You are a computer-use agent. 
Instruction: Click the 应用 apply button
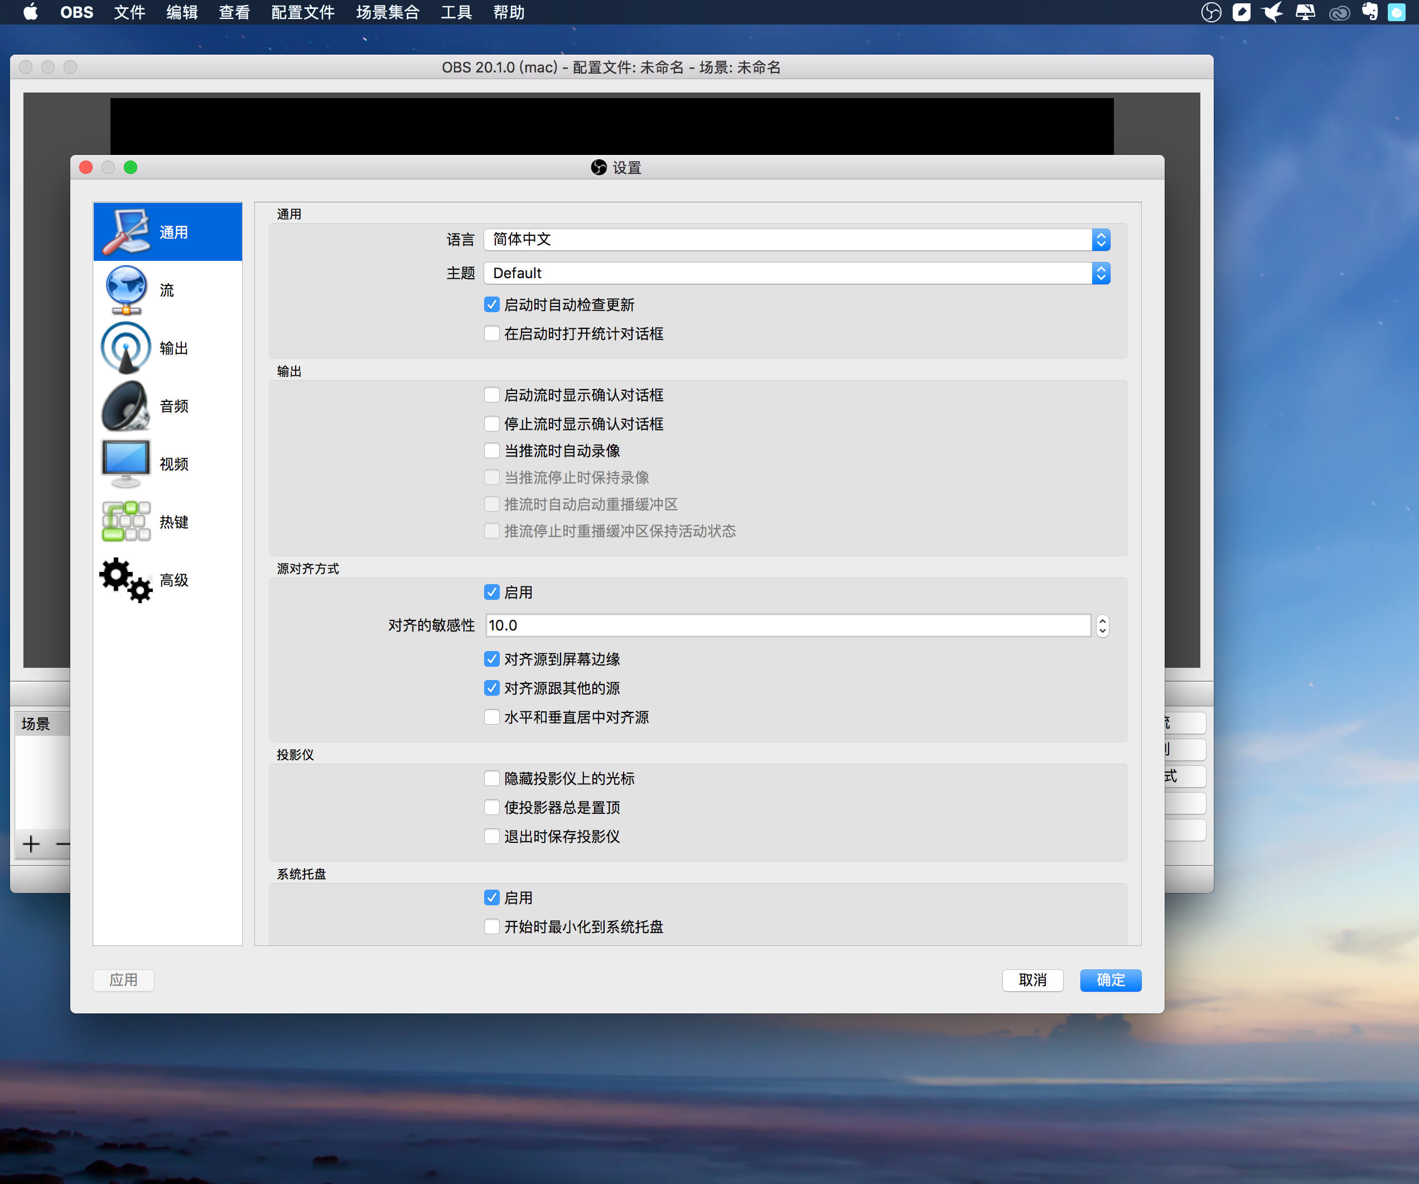coord(124,980)
